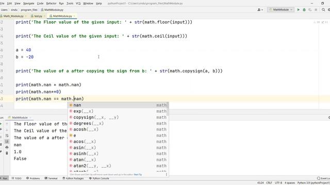Image resolution: width=330 pixels, height=185 pixels.
Task: Start debugging with the bug icon
Action: (304, 10)
